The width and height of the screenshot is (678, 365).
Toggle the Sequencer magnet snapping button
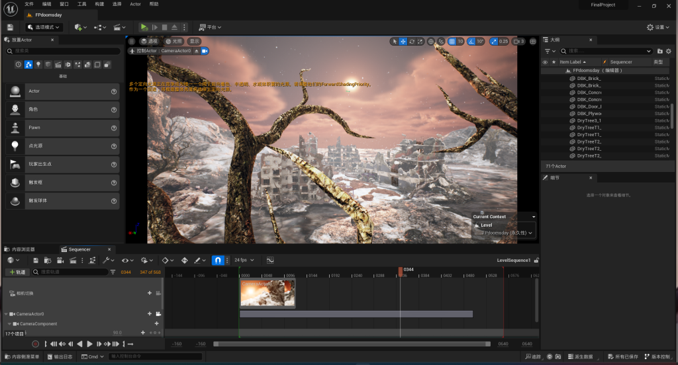click(x=217, y=261)
